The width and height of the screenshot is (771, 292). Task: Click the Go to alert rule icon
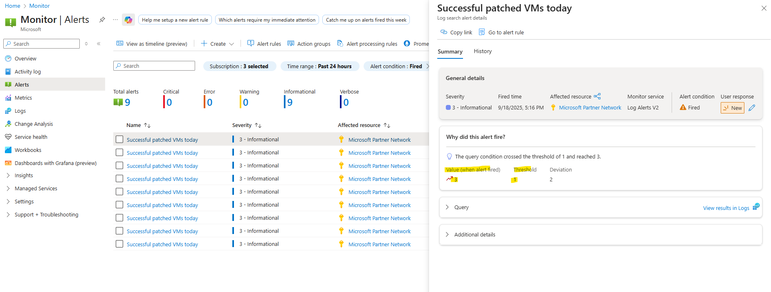point(482,32)
